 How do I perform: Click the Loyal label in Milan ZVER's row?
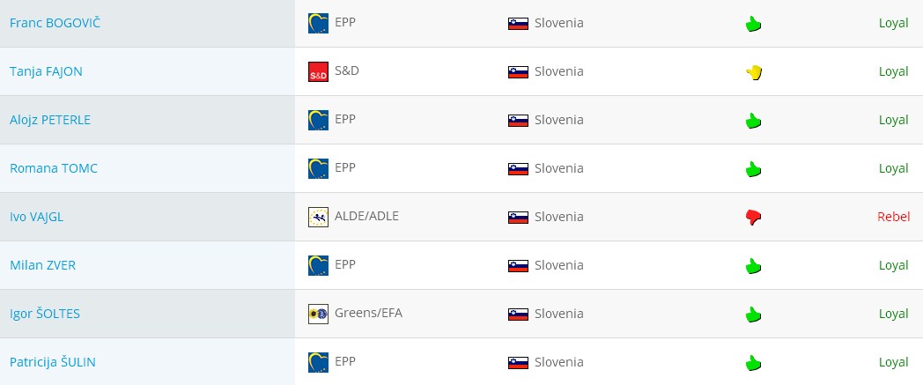click(x=893, y=265)
